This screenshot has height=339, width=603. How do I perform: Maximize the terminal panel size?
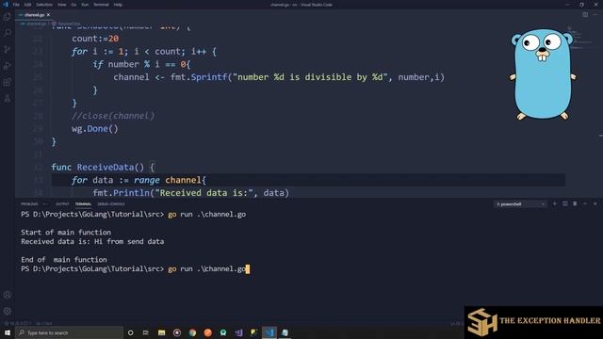pyautogui.click(x=585, y=203)
